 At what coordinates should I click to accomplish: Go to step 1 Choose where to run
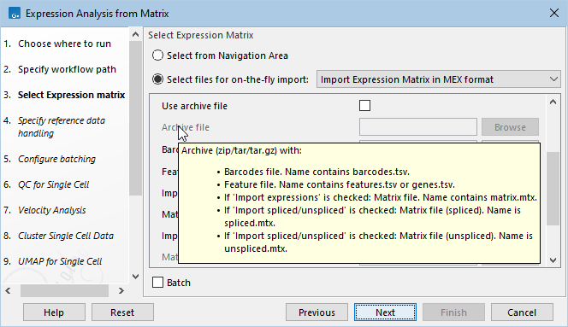coord(64,44)
